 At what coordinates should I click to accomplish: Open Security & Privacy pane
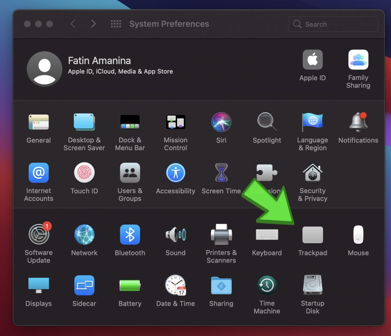[x=312, y=173]
